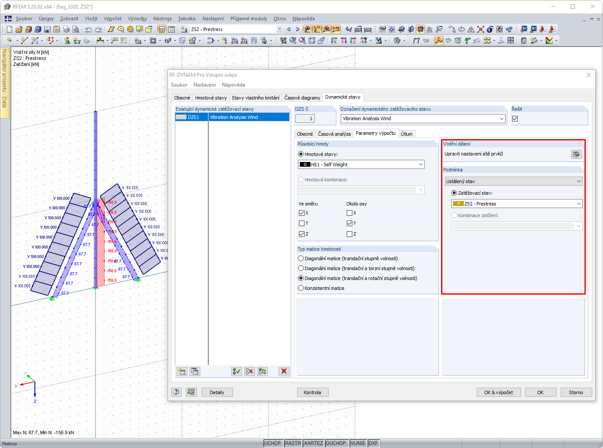
Task: Click the OK & výpočet button
Action: click(499, 392)
